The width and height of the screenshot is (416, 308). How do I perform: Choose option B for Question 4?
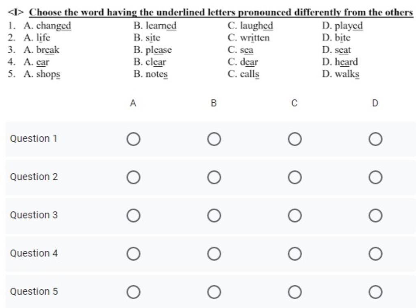[x=214, y=254]
